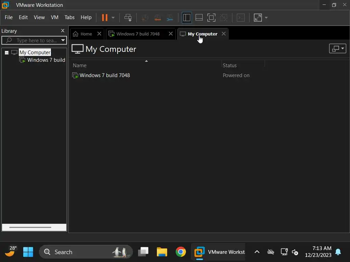Click the VM icon beside Windows 7 build 7048
350x262 pixels.
pos(75,75)
